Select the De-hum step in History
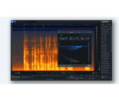 point(106,78)
